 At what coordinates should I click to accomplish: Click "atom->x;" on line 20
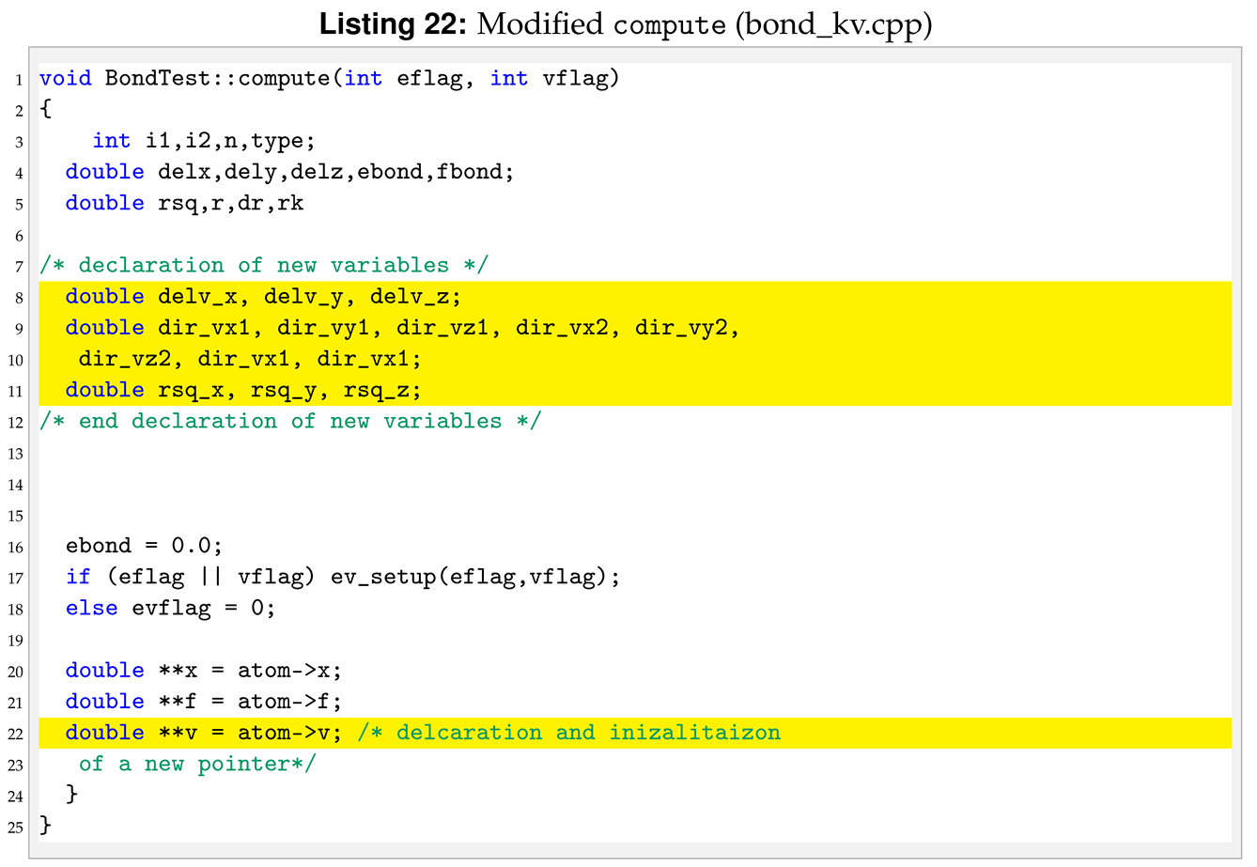tap(290, 670)
